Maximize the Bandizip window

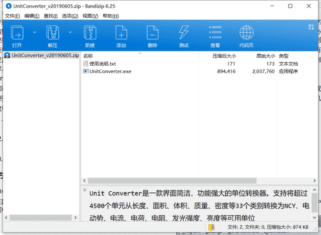tap(290, 6)
